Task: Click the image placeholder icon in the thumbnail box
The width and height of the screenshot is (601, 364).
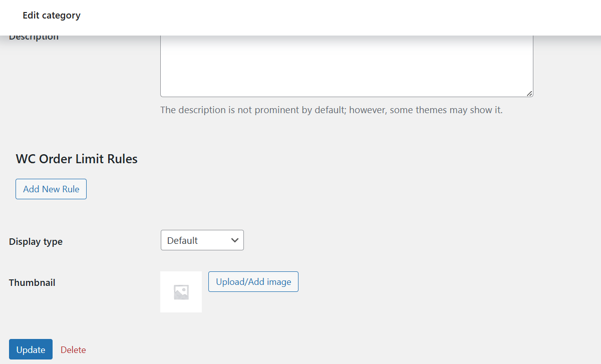Action: [181, 291]
